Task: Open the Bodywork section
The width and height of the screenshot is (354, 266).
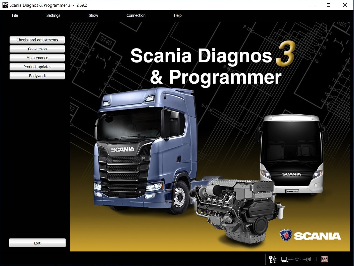Action: (x=37, y=76)
